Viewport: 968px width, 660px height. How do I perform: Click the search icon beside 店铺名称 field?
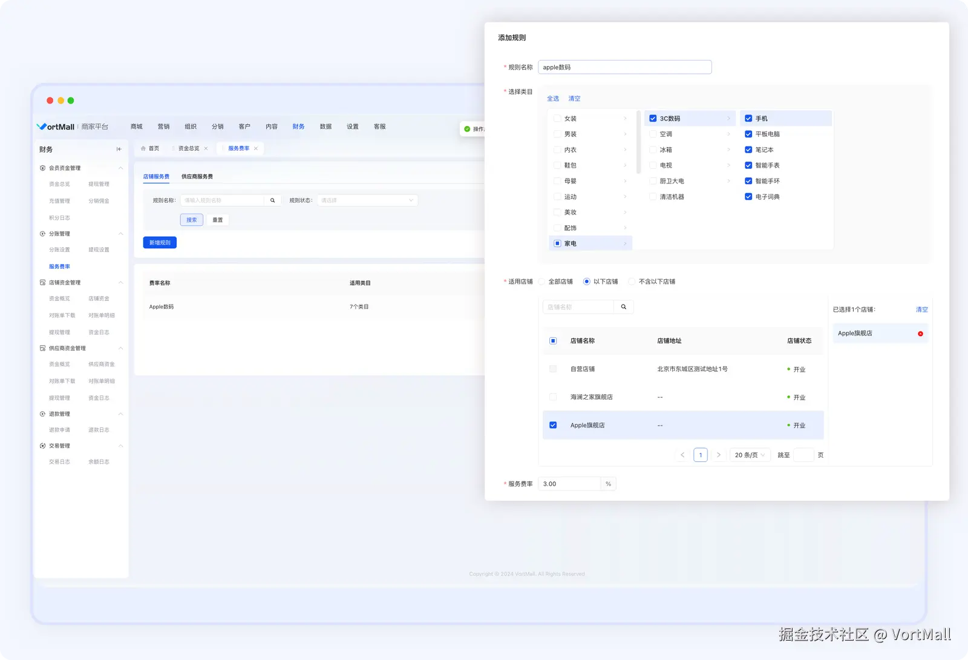point(624,307)
